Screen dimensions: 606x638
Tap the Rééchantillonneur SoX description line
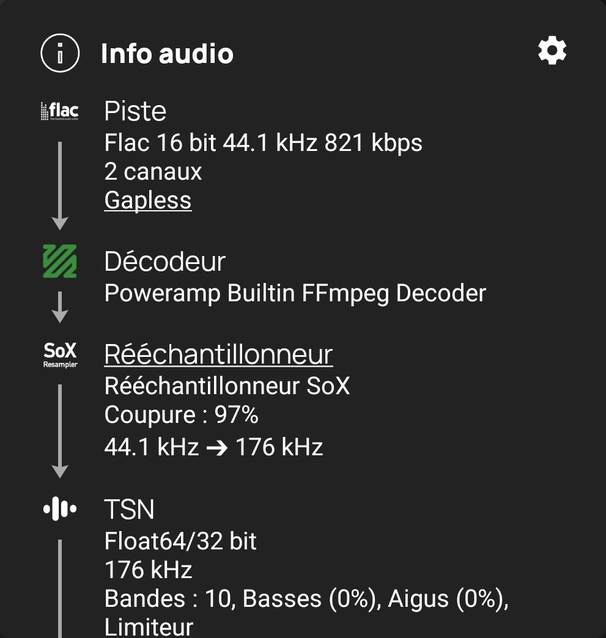pos(227,386)
